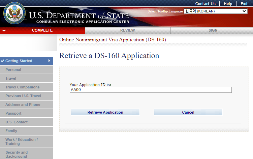Click the Select Tooltip Language label
Image resolution: width=253 pixels, height=159 pixels.
[165, 11]
